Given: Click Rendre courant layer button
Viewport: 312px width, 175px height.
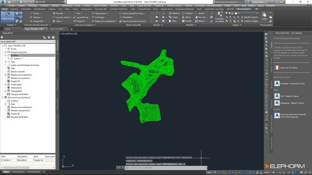Looking at the screenshot, I should tap(249, 17).
